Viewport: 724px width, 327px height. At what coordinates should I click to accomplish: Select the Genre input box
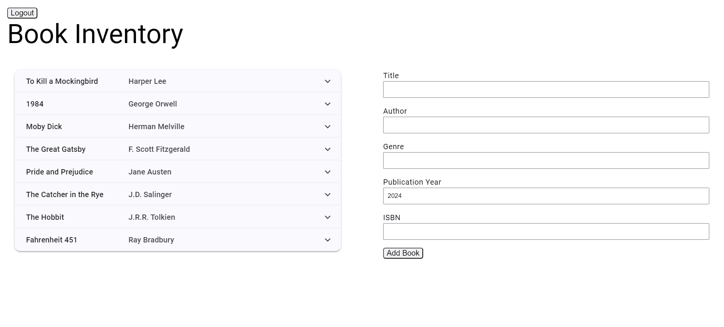pyautogui.click(x=545, y=160)
